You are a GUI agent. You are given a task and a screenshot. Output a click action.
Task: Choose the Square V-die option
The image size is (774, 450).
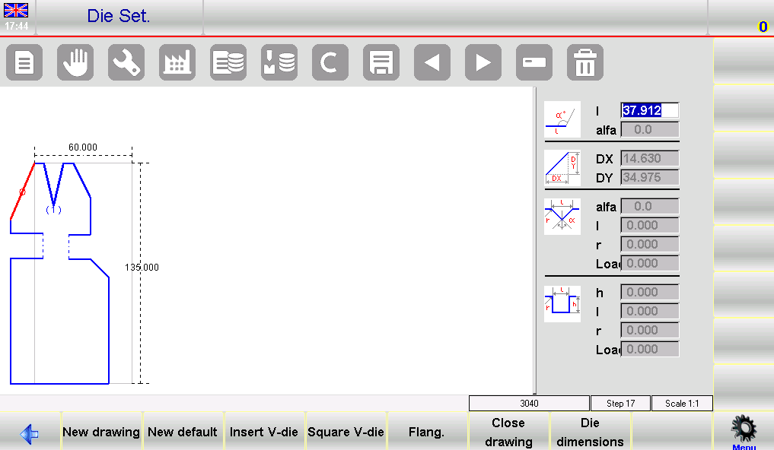(x=346, y=432)
